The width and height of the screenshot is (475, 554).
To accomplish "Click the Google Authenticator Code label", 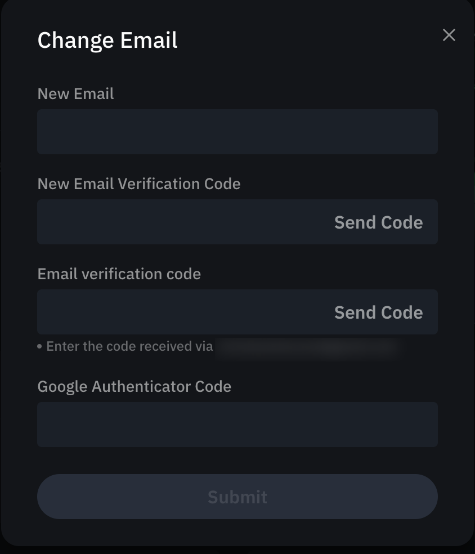I will 134,387.
